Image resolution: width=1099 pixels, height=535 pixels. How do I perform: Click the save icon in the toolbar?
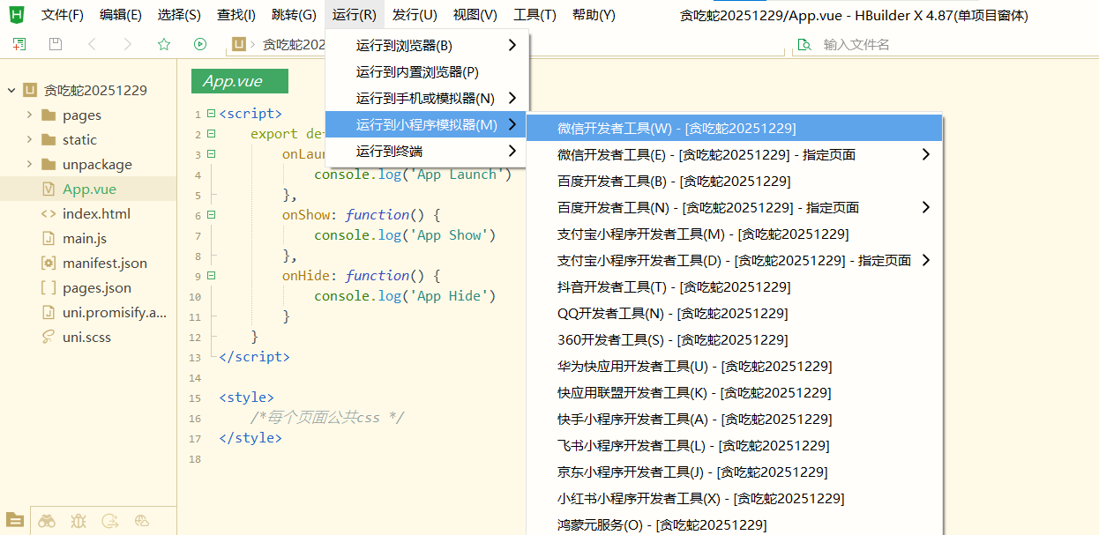click(56, 44)
